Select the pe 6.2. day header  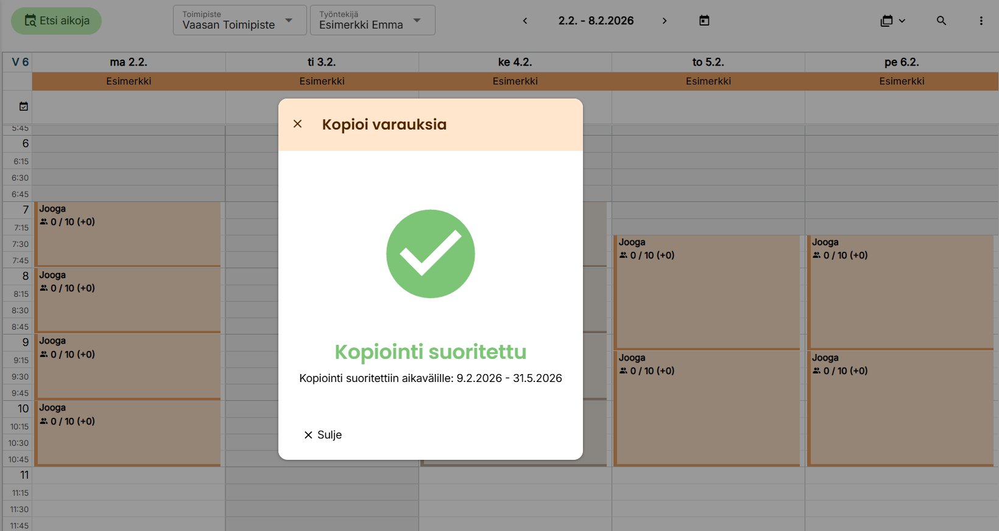coord(902,62)
